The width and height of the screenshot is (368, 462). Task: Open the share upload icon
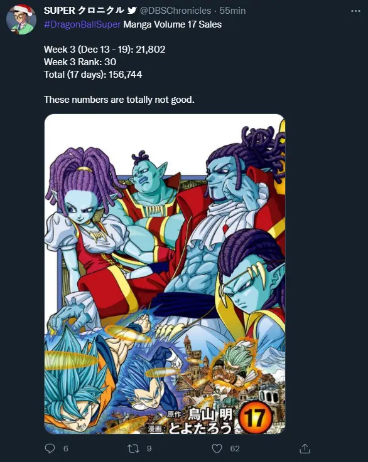click(305, 448)
